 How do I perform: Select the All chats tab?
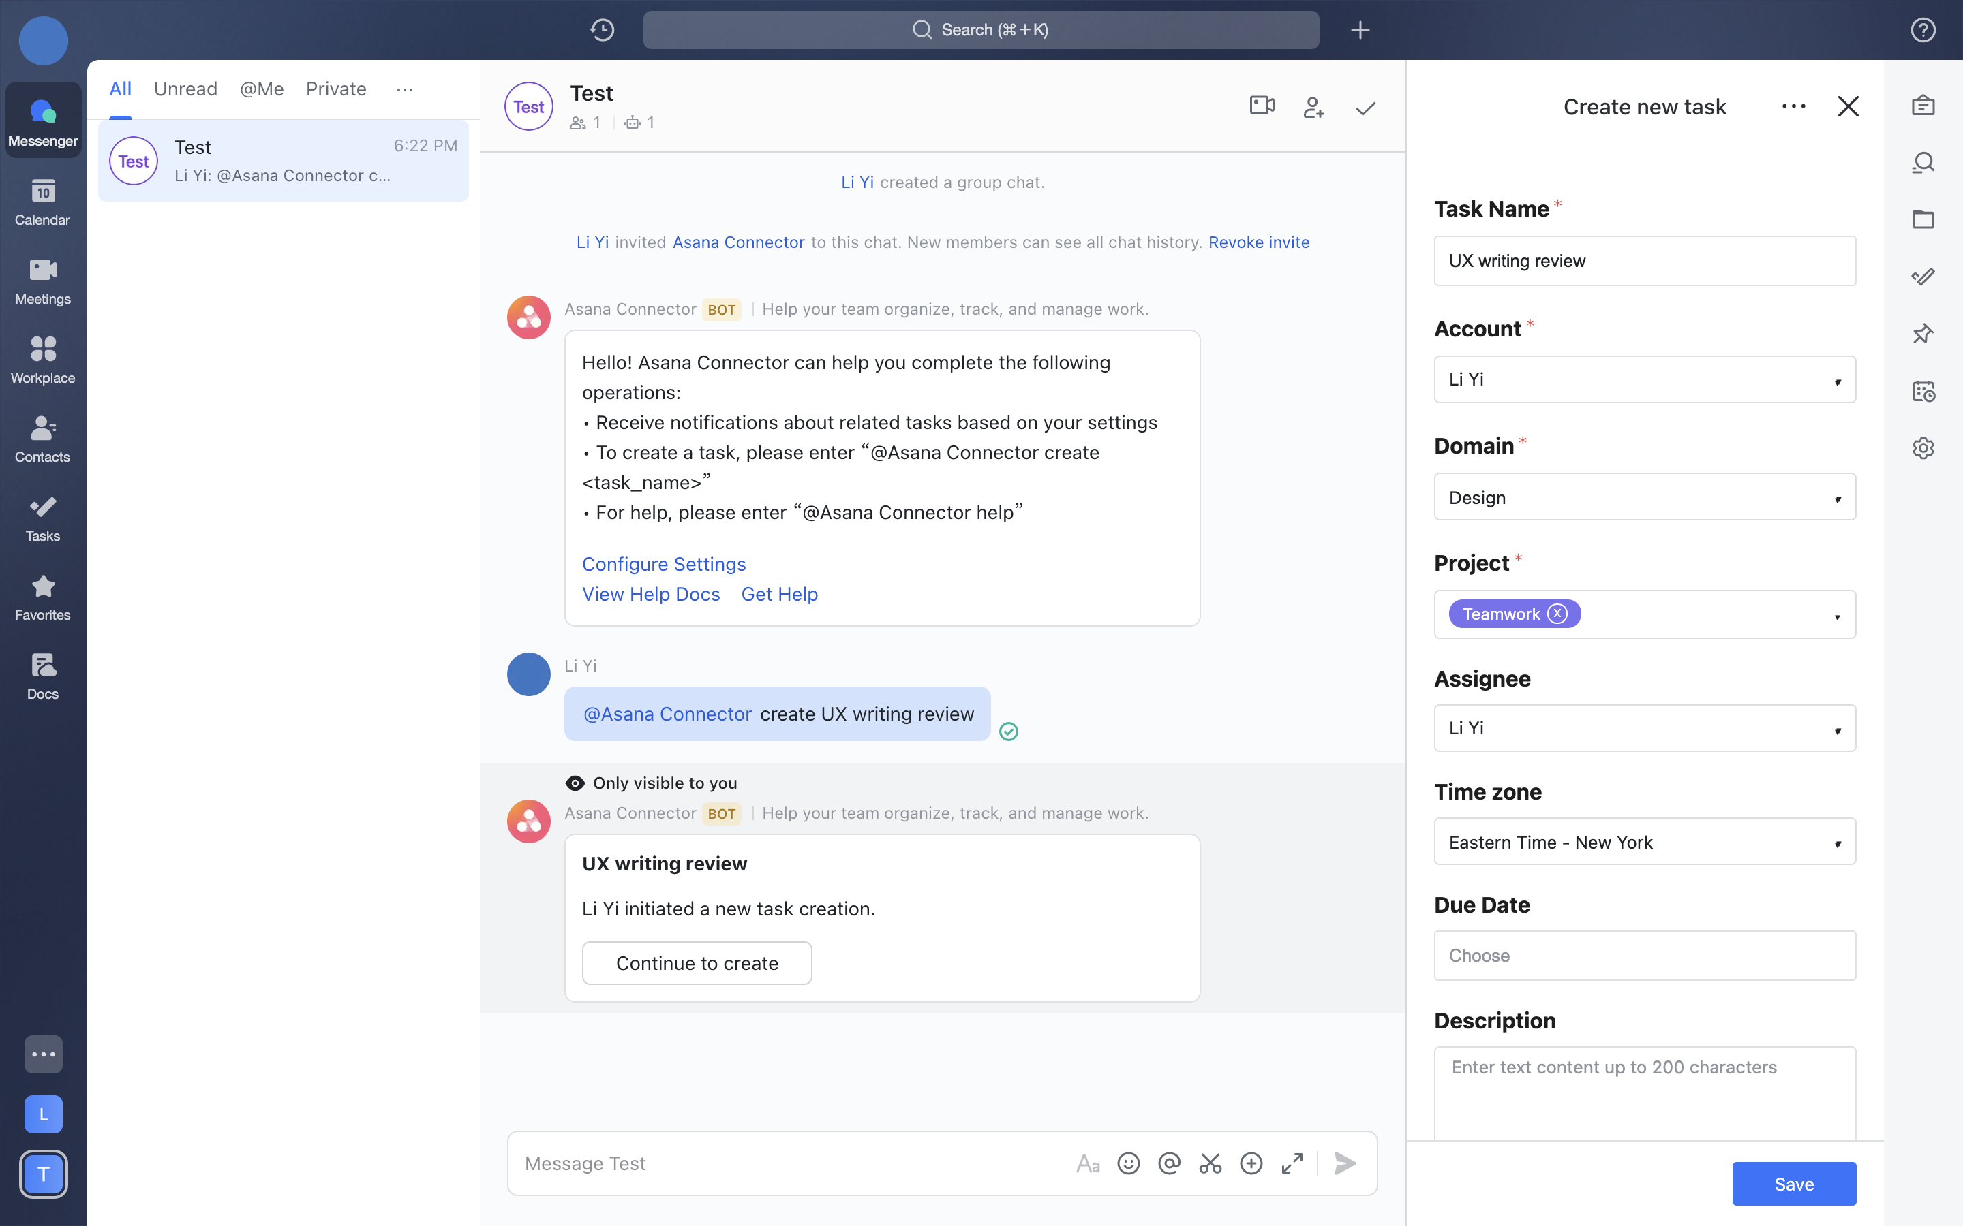point(120,89)
